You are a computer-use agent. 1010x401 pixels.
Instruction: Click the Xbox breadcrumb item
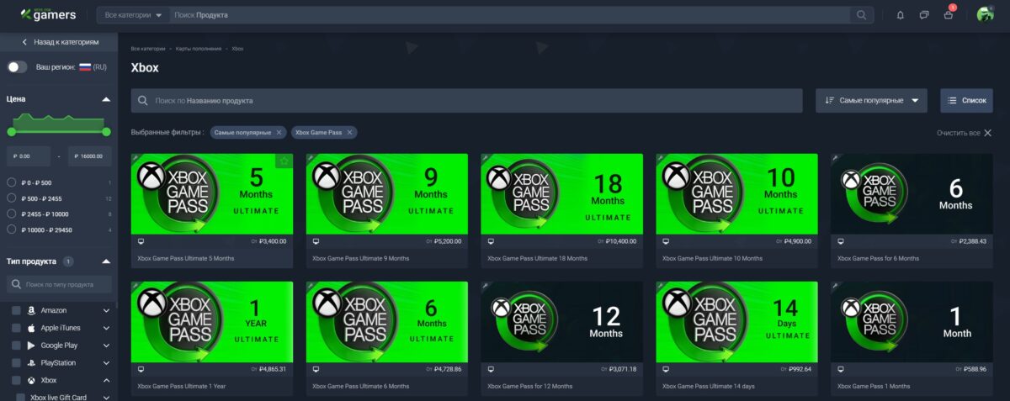[x=237, y=49]
